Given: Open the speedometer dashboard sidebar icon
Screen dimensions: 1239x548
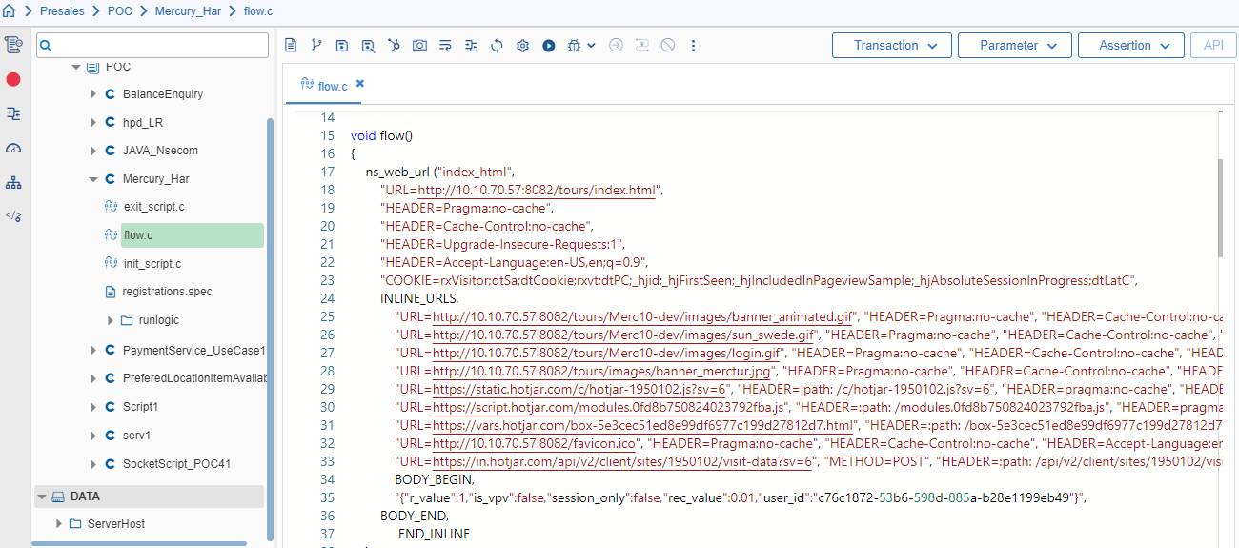Looking at the screenshot, I should pos(13,148).
